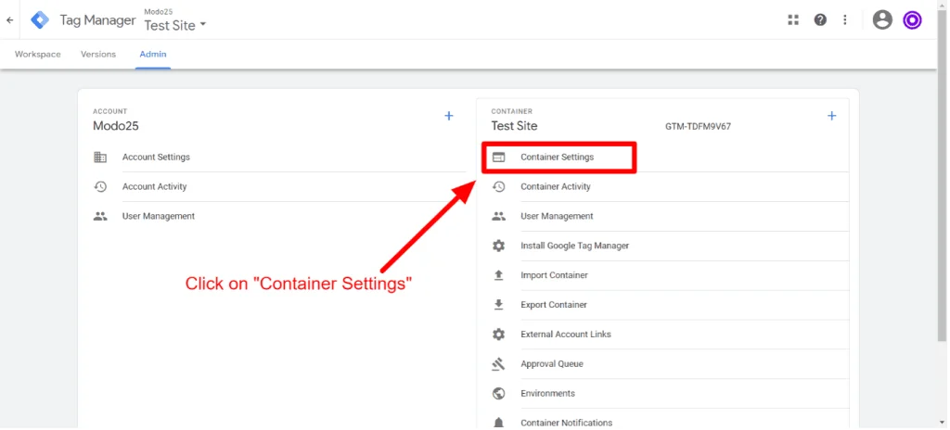Screen dimensions: 950x430
Task: Click the account User Management people icon
Action: tap(100, 216)
